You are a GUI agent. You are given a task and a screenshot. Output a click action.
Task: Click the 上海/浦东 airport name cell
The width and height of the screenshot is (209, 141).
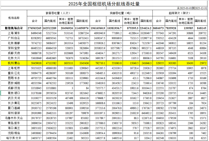(13, 33)
